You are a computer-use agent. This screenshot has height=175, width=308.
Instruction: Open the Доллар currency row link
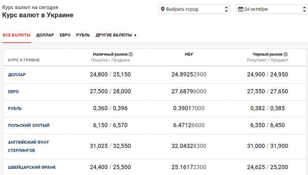17,74
